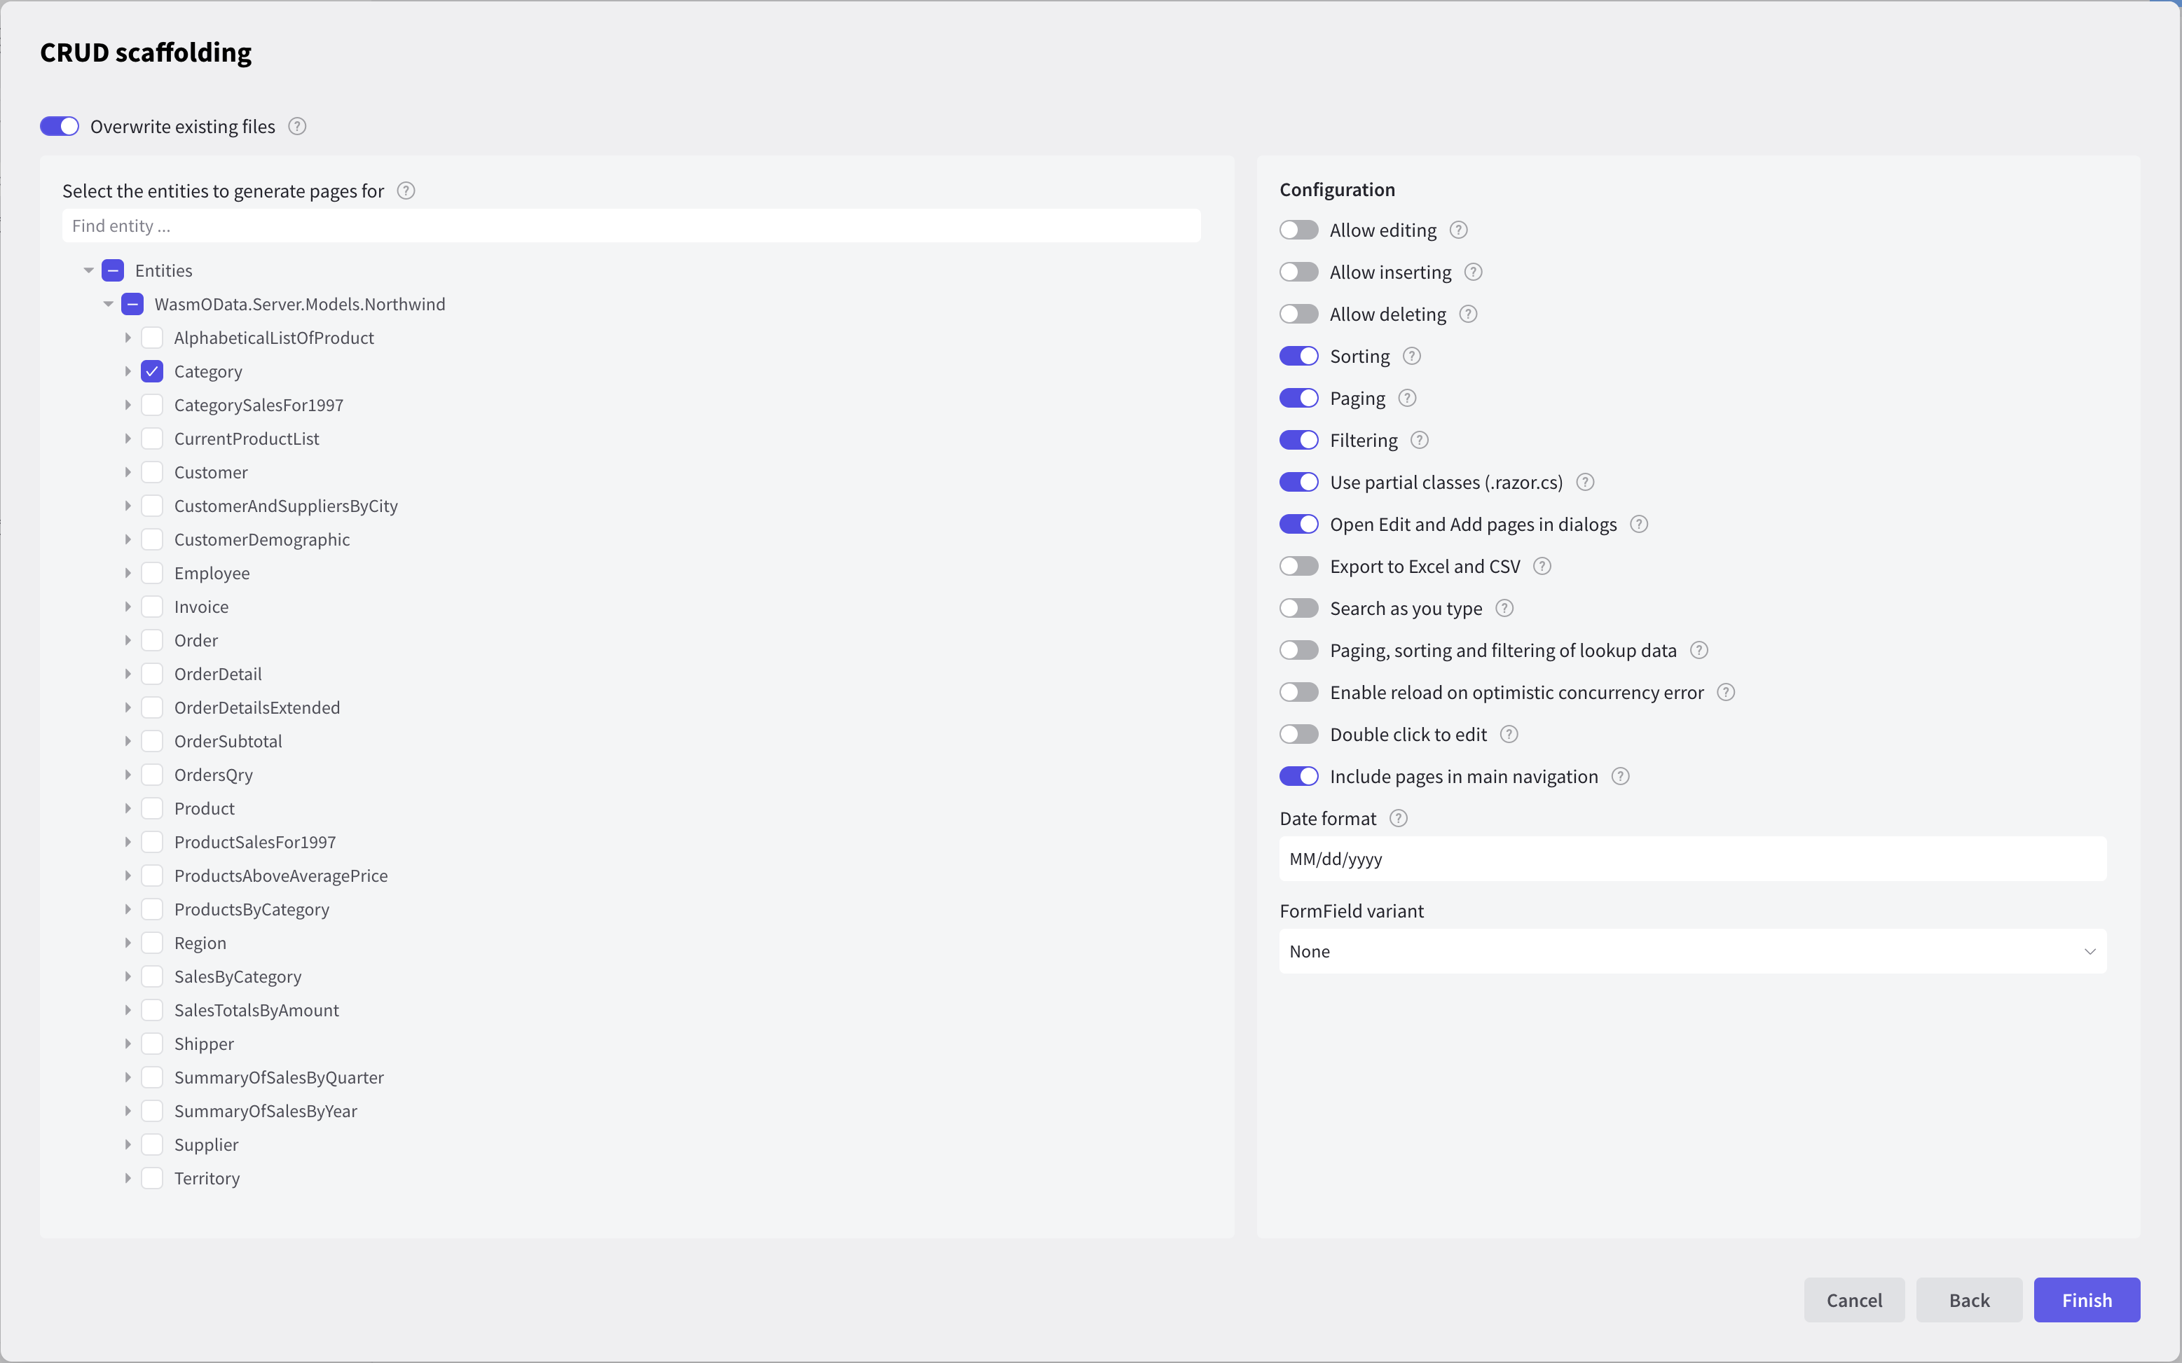Check the Customer entity checkbox
This screenshot has height=1363, width=2182.
[152, 472]
